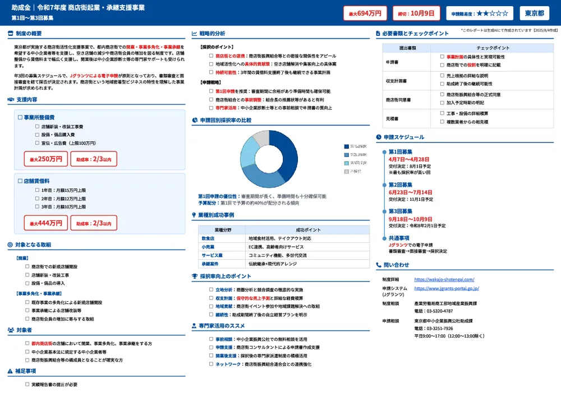561x396 pixels.
Task: Click the target icon beside 対象となる取組
Action: [x=10, y=245]
